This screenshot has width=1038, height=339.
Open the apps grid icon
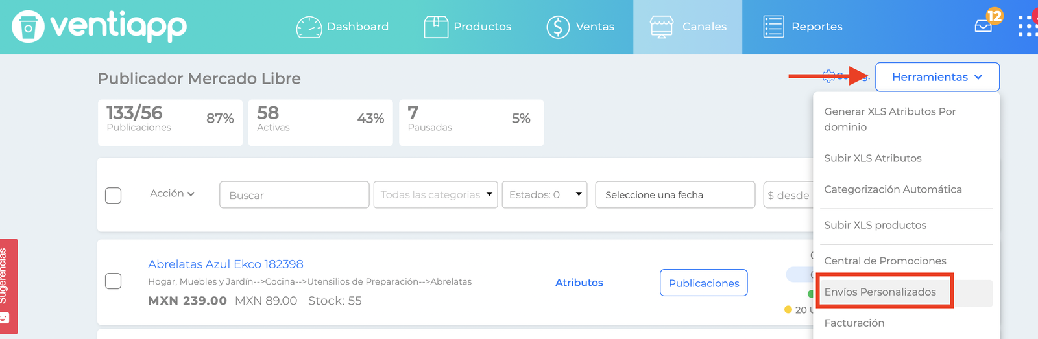coord(1028,26)
